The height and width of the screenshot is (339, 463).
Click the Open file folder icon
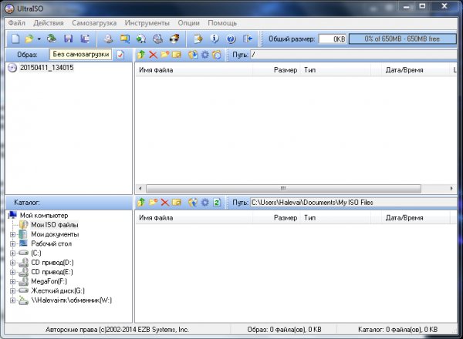29,39
